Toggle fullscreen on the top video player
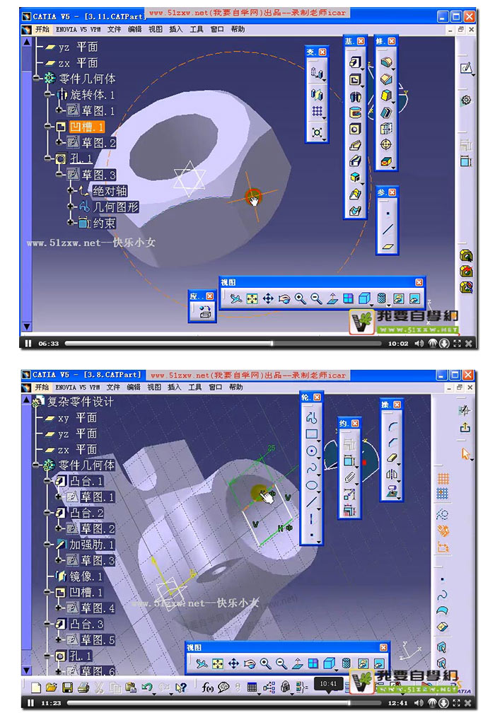Screen dimensions: 495x720 [x=457, y=344]
